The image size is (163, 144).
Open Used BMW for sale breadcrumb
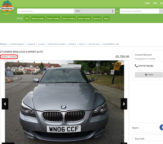[111, 44]
